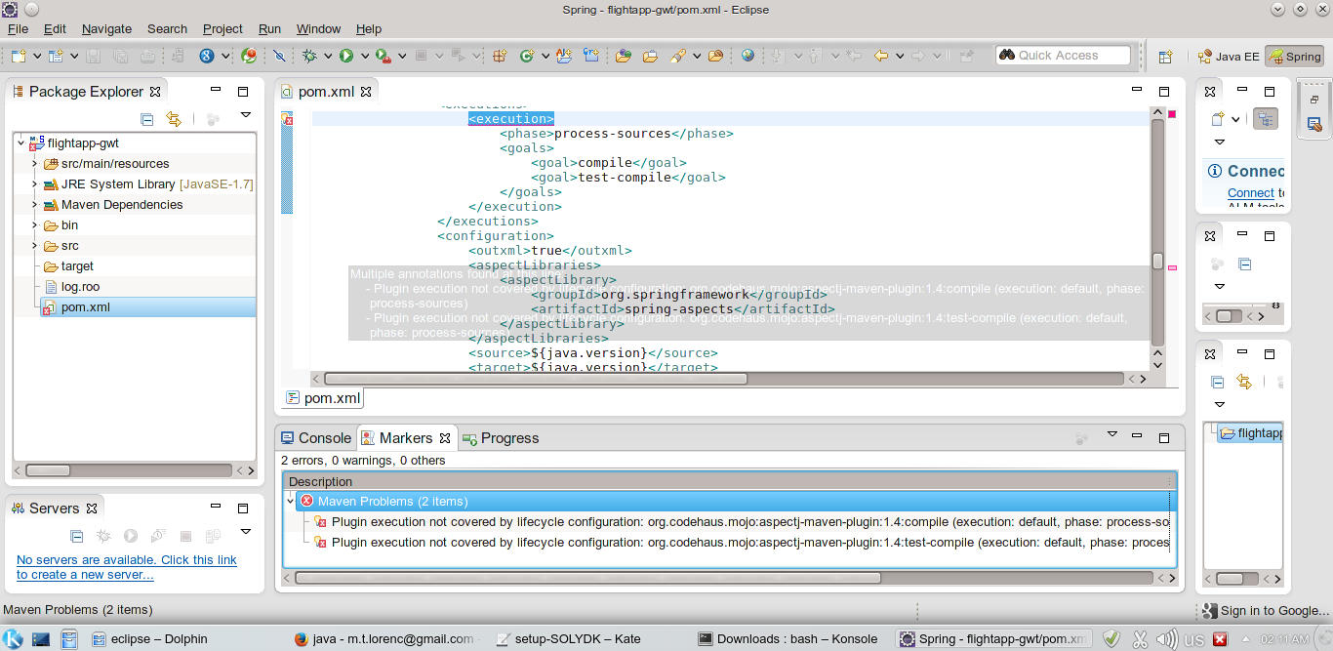
Task: Click the Open Perspective icon
Action: point(1165,57)
